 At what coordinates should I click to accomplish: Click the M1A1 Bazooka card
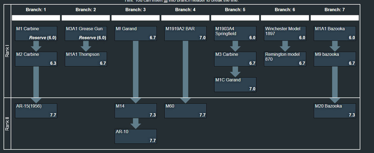[x=335, y=33]
